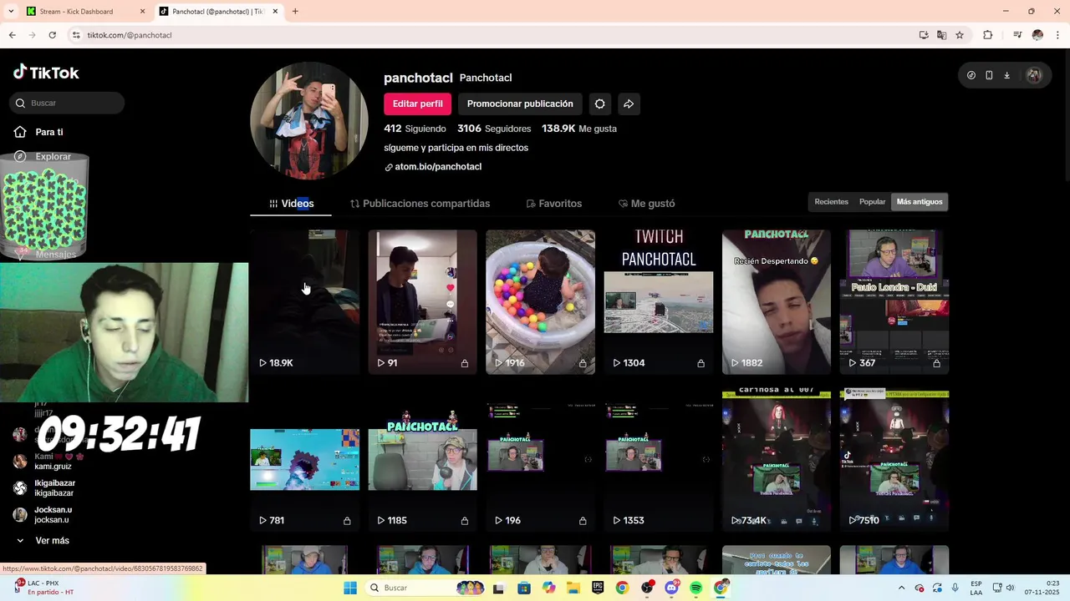Switch to Publicaciones compartidas tab

420,204
